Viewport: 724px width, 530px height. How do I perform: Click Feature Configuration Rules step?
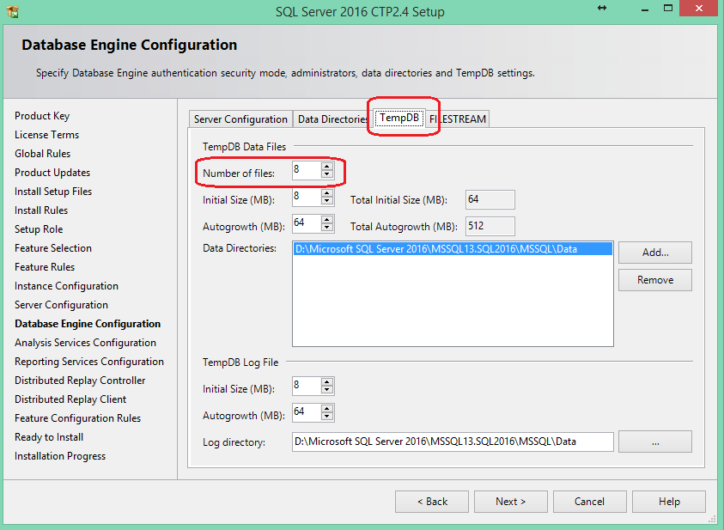tap(77, 418)
